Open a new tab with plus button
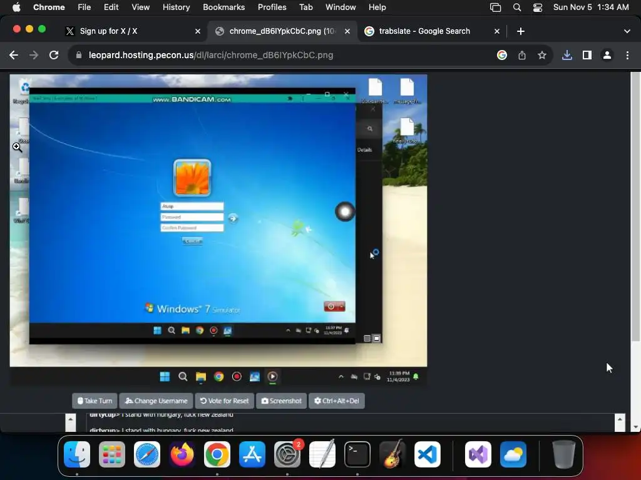641x480 pixels. [520, 31]
